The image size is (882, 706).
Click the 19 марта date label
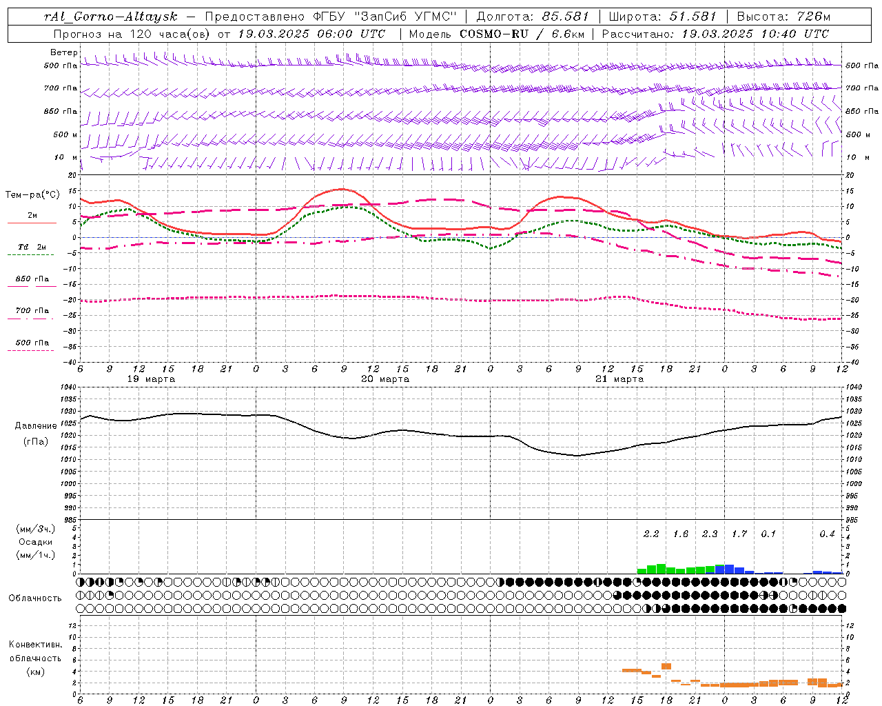(x=151, y=379)
